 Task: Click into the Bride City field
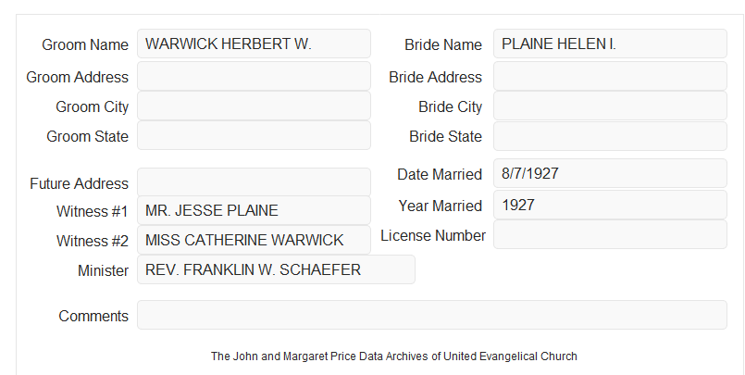[x=610, y=106]
